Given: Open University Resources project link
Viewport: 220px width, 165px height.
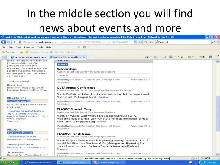Looking at the screenshot, I should click(x=21, y=145).
